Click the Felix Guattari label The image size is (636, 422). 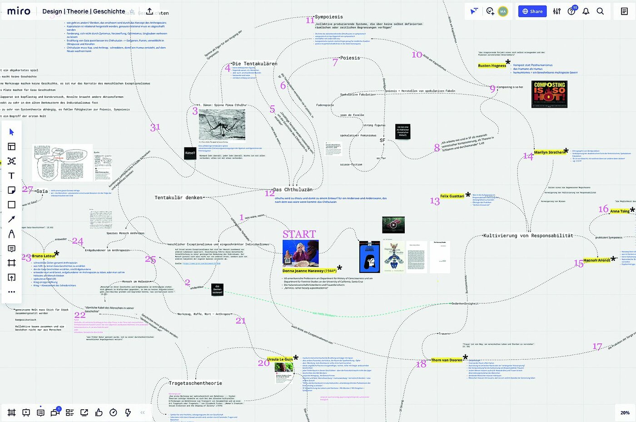coord(452,196)
